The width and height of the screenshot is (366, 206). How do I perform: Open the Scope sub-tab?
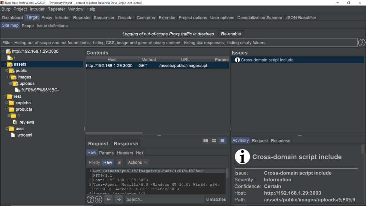pyautogui.click(x=27, y=26)
